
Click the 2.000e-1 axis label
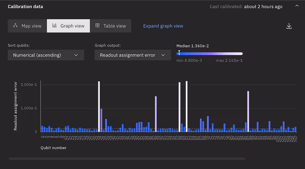click(29, 84)
